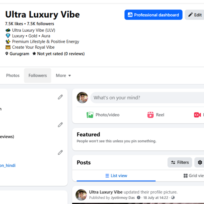
Task: Click the Edit page button
Action: [195, 15]
